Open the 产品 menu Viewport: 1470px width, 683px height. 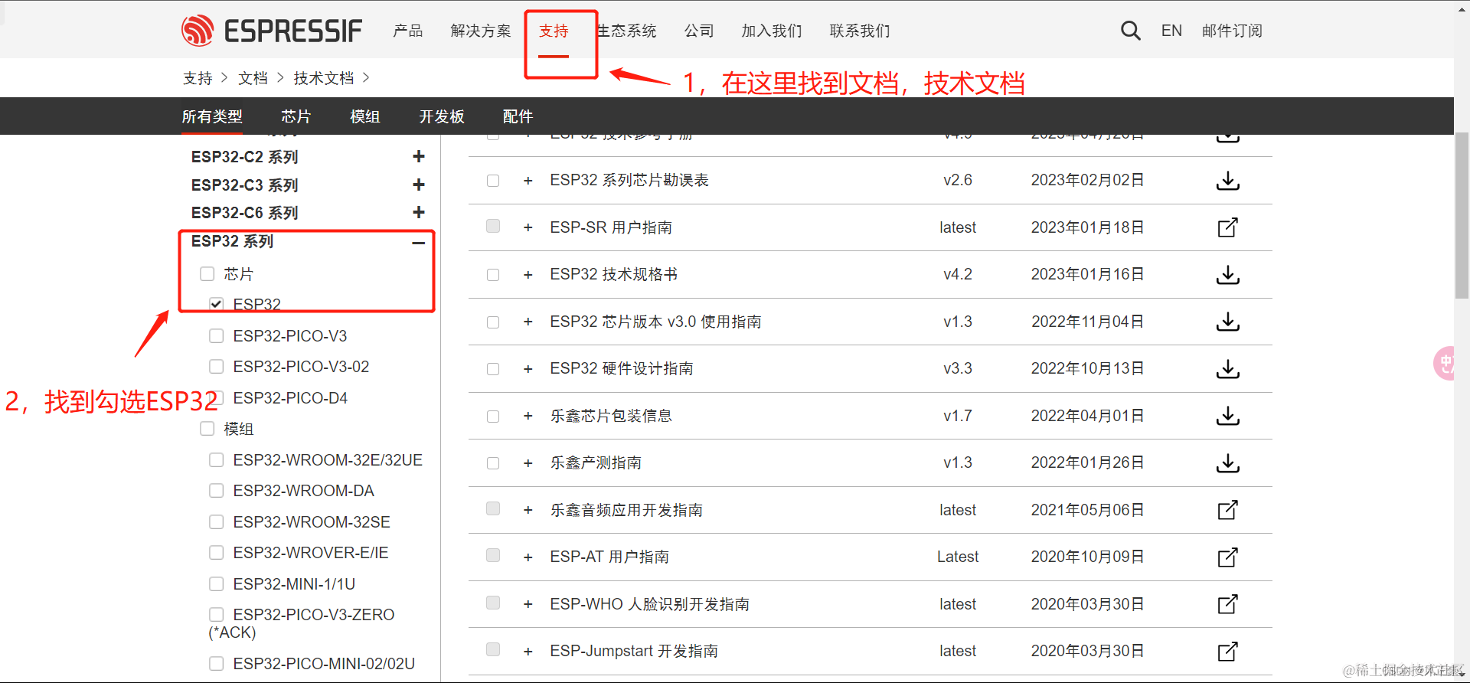click(407, 31)
